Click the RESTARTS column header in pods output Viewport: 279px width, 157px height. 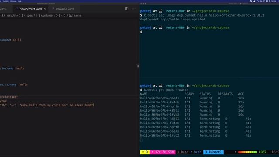coord(225,94)
